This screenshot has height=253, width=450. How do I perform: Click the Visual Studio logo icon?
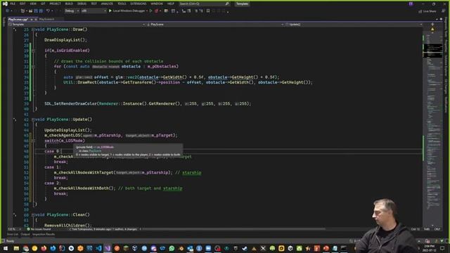coord(5,4)
